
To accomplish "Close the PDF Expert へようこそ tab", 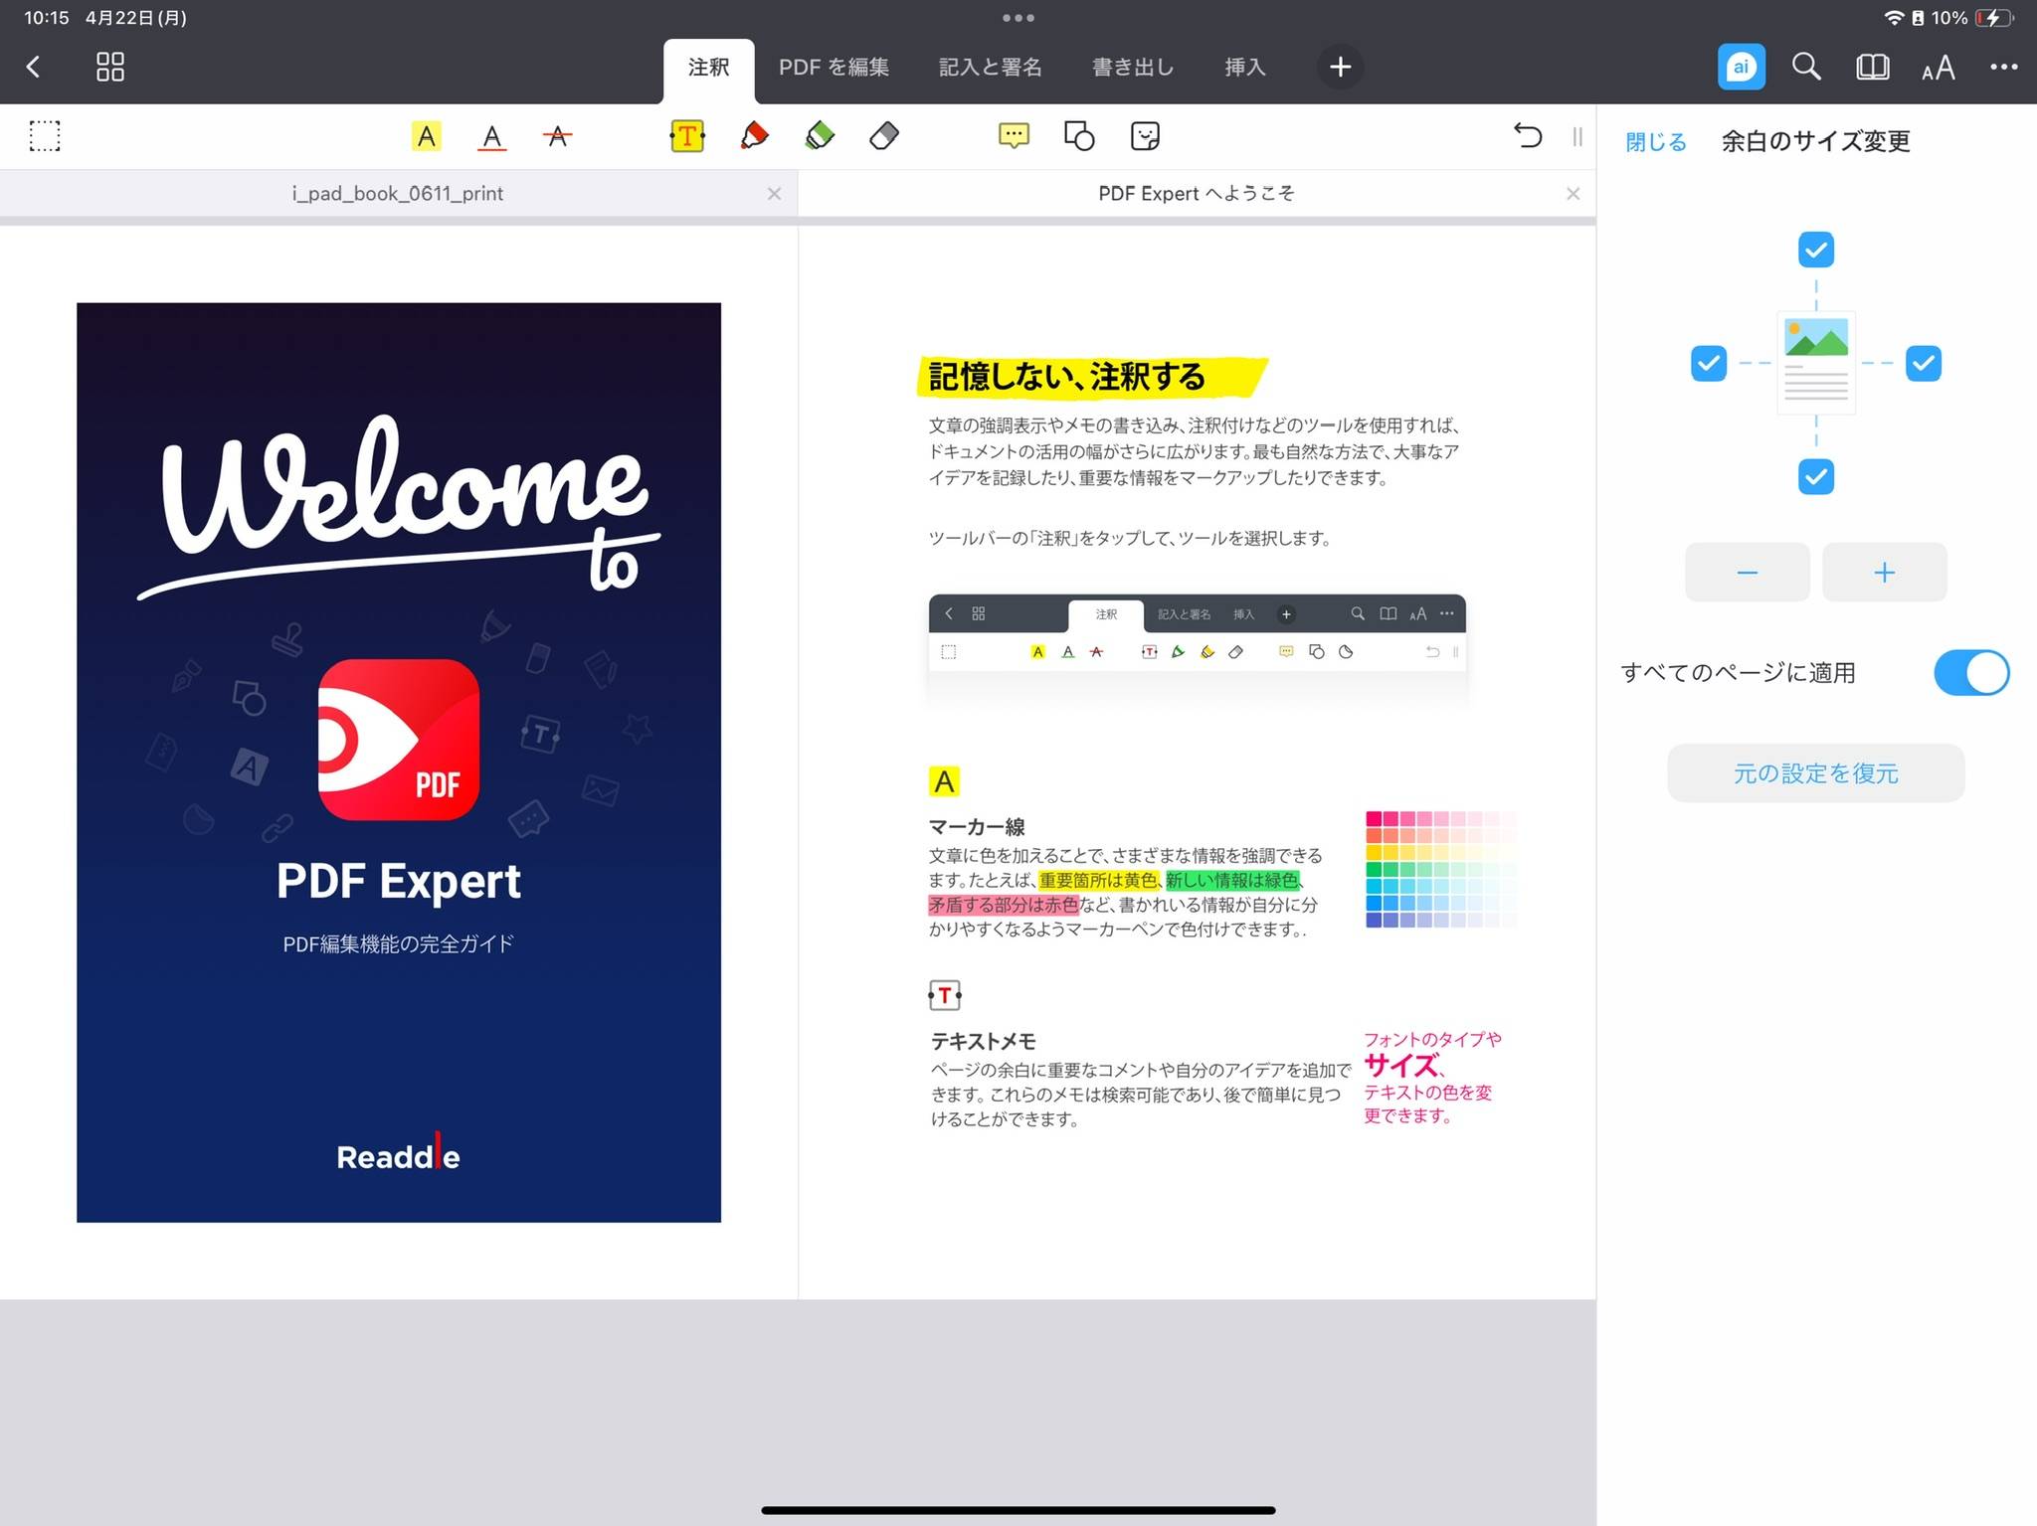I will tap(1573, 194).
